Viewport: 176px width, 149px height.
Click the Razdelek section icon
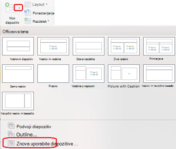(x=28, y=21)
